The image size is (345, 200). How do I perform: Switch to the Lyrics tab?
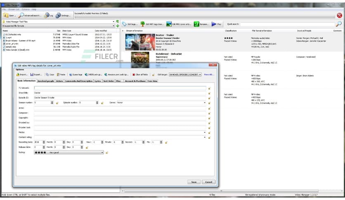coord(98,81)
